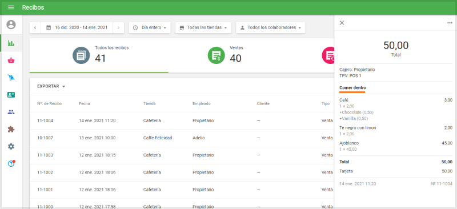Click the Tarjeta payment line
Screen dimensions: 457x209
tap(396, 171)
